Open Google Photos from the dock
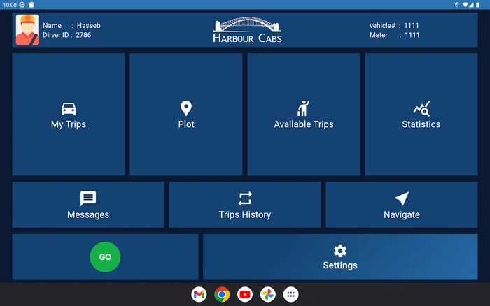490x306 pixels. (x=268, y=294)
